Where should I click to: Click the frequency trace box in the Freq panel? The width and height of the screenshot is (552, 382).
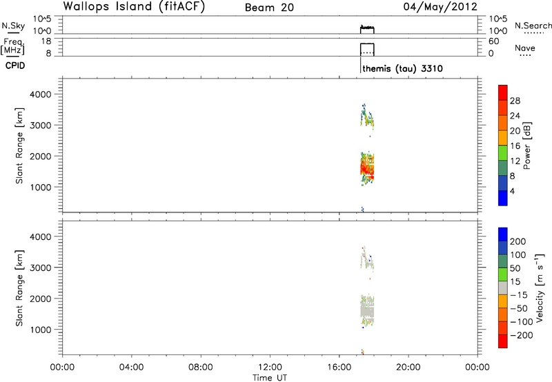[x=367, y=49]
